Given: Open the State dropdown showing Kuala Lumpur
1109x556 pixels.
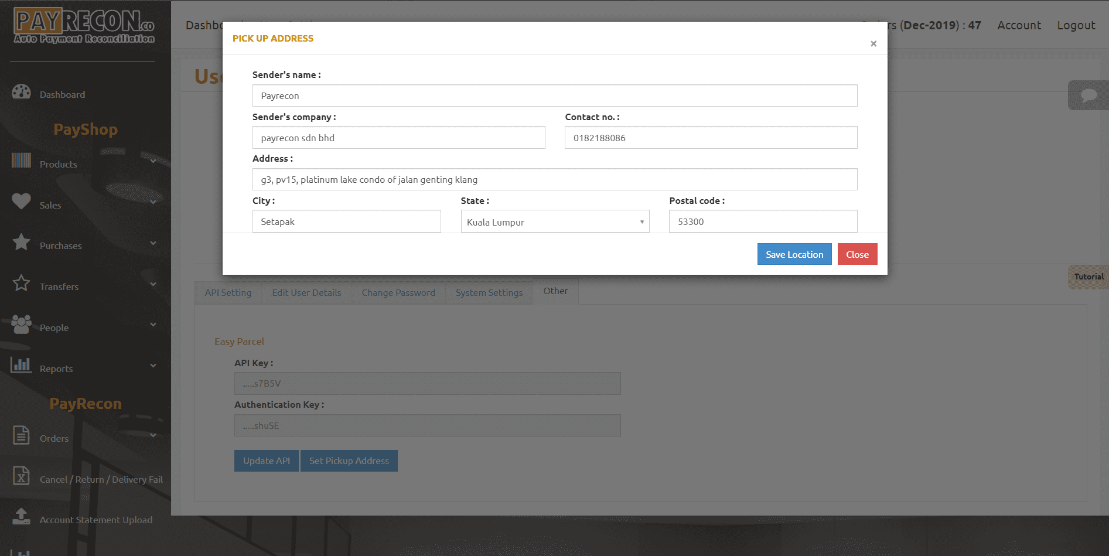Looking at the screenshot, I should point(555,221).
